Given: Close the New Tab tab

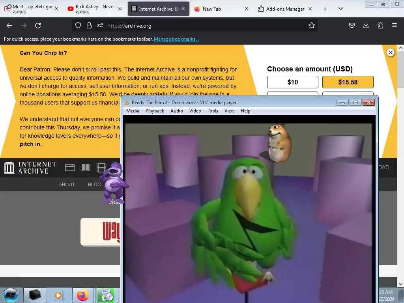Looking at the screenshot, I should click(x=247, y=9).
